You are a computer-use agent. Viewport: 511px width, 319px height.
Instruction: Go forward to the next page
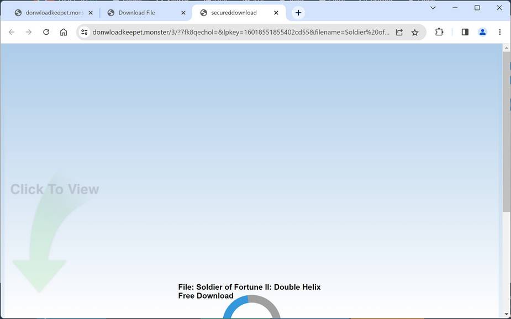(x=29, y=32)
